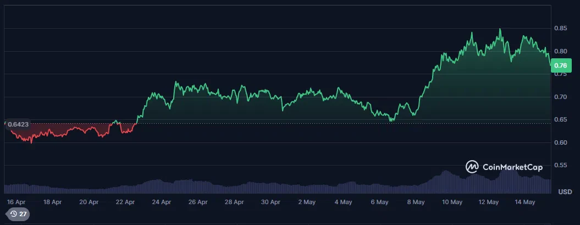The image size is (580, 225).
Task: Click the 0.85 price axis label
Action: click(x=560, y=28)
